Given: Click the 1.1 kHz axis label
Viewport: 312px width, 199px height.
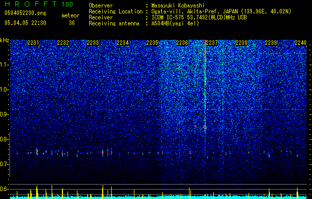Looking at the screenshot, I should tap(4, 65).
